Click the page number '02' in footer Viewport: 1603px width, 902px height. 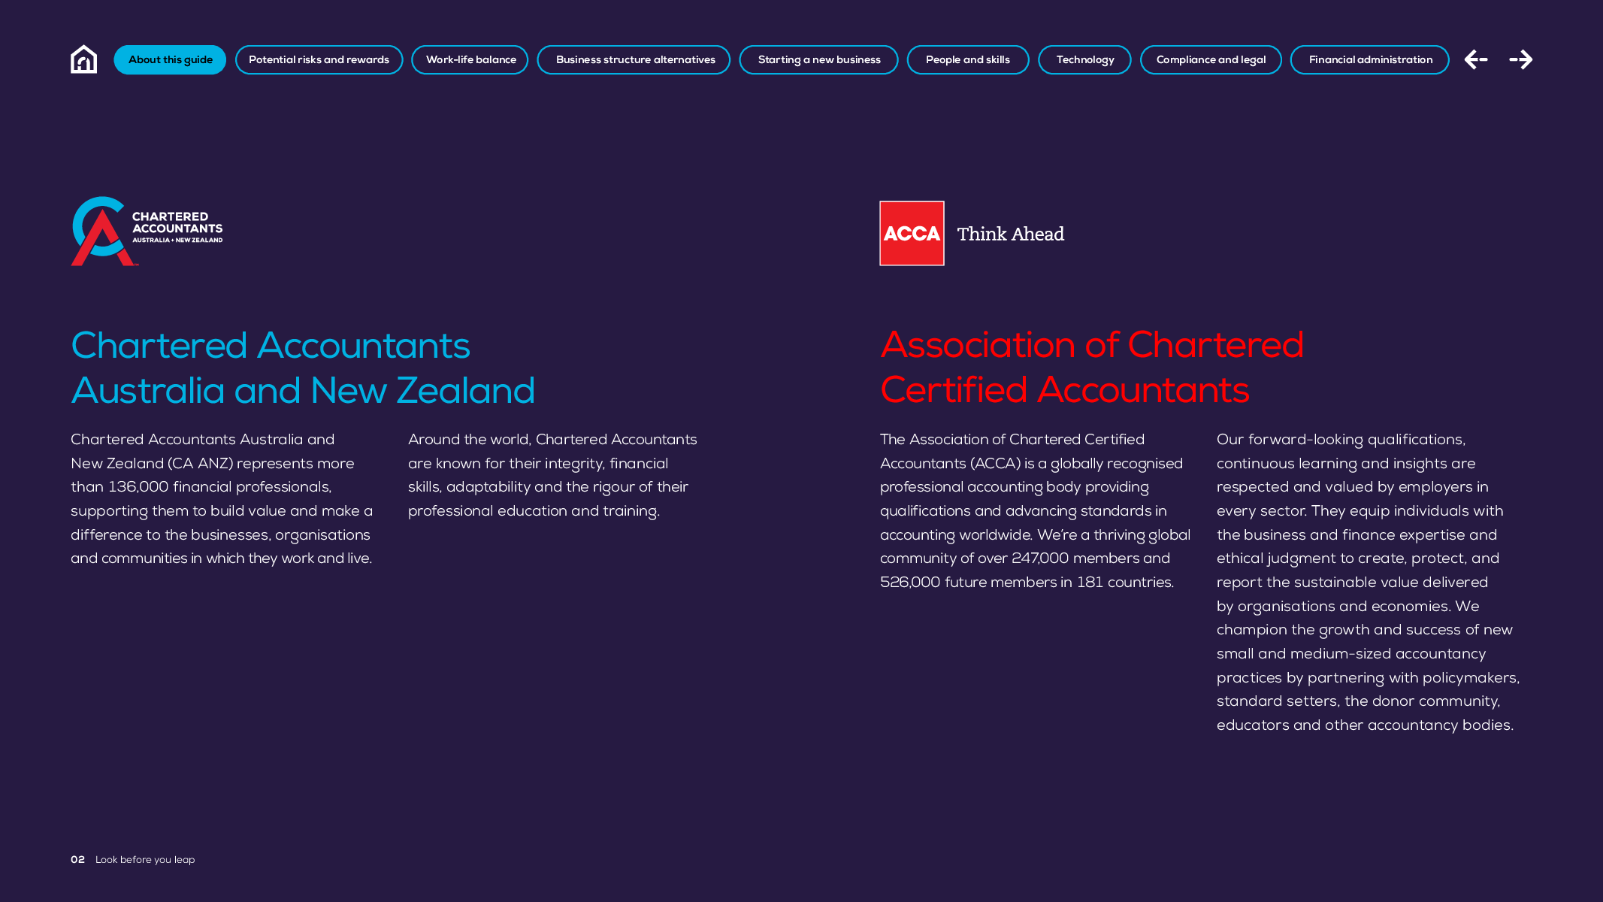[77, 859]
